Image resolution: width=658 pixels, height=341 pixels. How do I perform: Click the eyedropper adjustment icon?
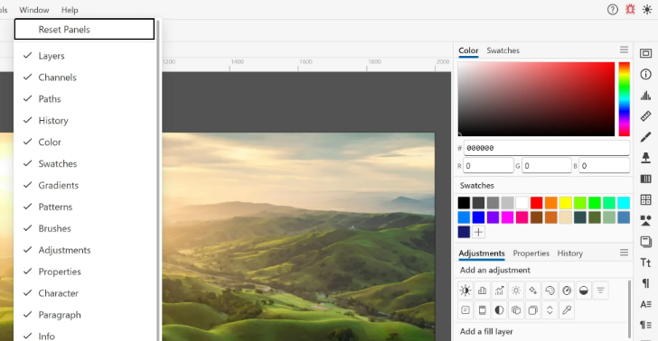point(567,310)
